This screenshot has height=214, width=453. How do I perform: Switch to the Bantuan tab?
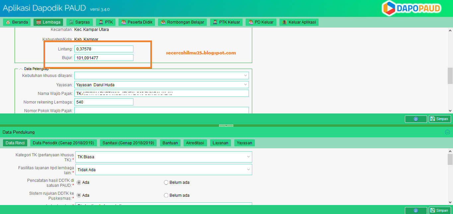tap(170, 143)
